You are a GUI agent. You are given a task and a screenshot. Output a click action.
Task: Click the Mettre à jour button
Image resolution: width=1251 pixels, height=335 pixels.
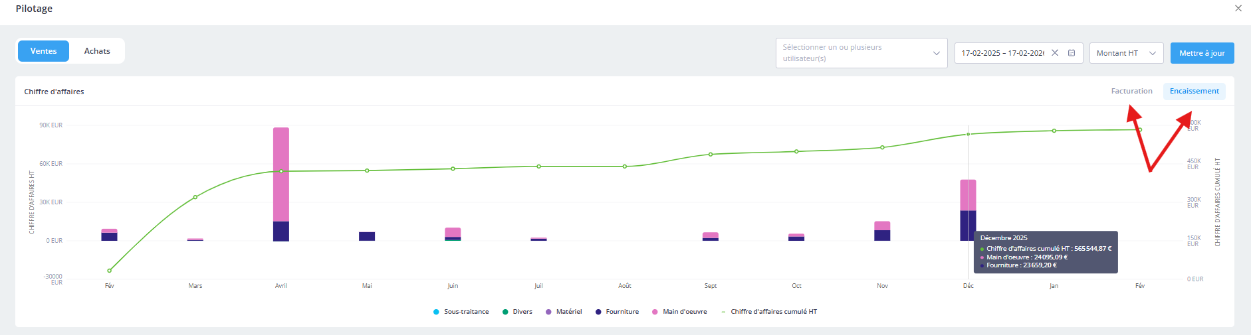click(x=1202, y=53)
